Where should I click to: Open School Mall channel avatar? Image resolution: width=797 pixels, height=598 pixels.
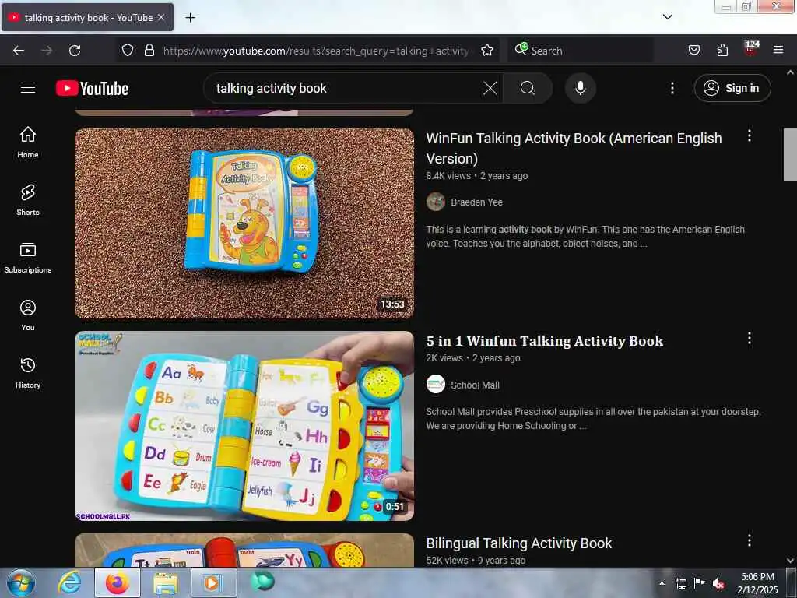pyautogui.click(x=436, y=384)
